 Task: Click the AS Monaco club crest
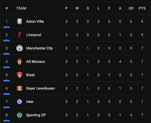pyautogui.click(x=20, y=62)
